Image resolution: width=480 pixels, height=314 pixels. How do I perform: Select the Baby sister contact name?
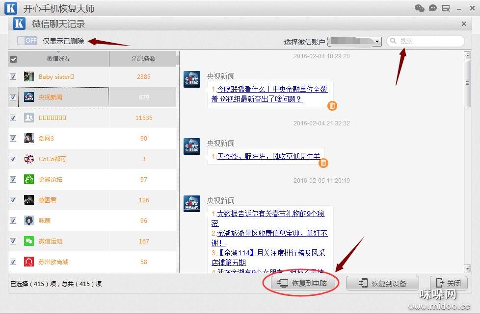56,77
